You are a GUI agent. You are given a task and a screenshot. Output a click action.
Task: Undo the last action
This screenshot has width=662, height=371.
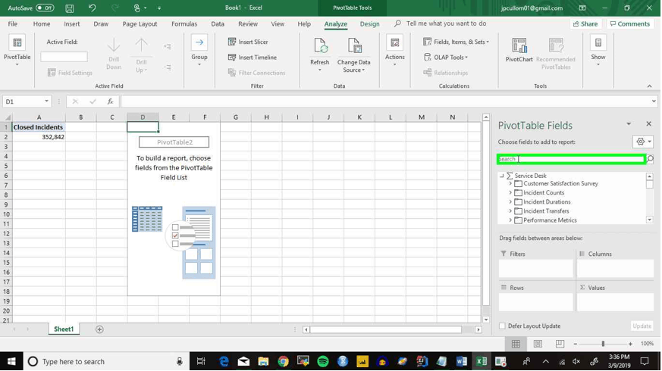92,8
